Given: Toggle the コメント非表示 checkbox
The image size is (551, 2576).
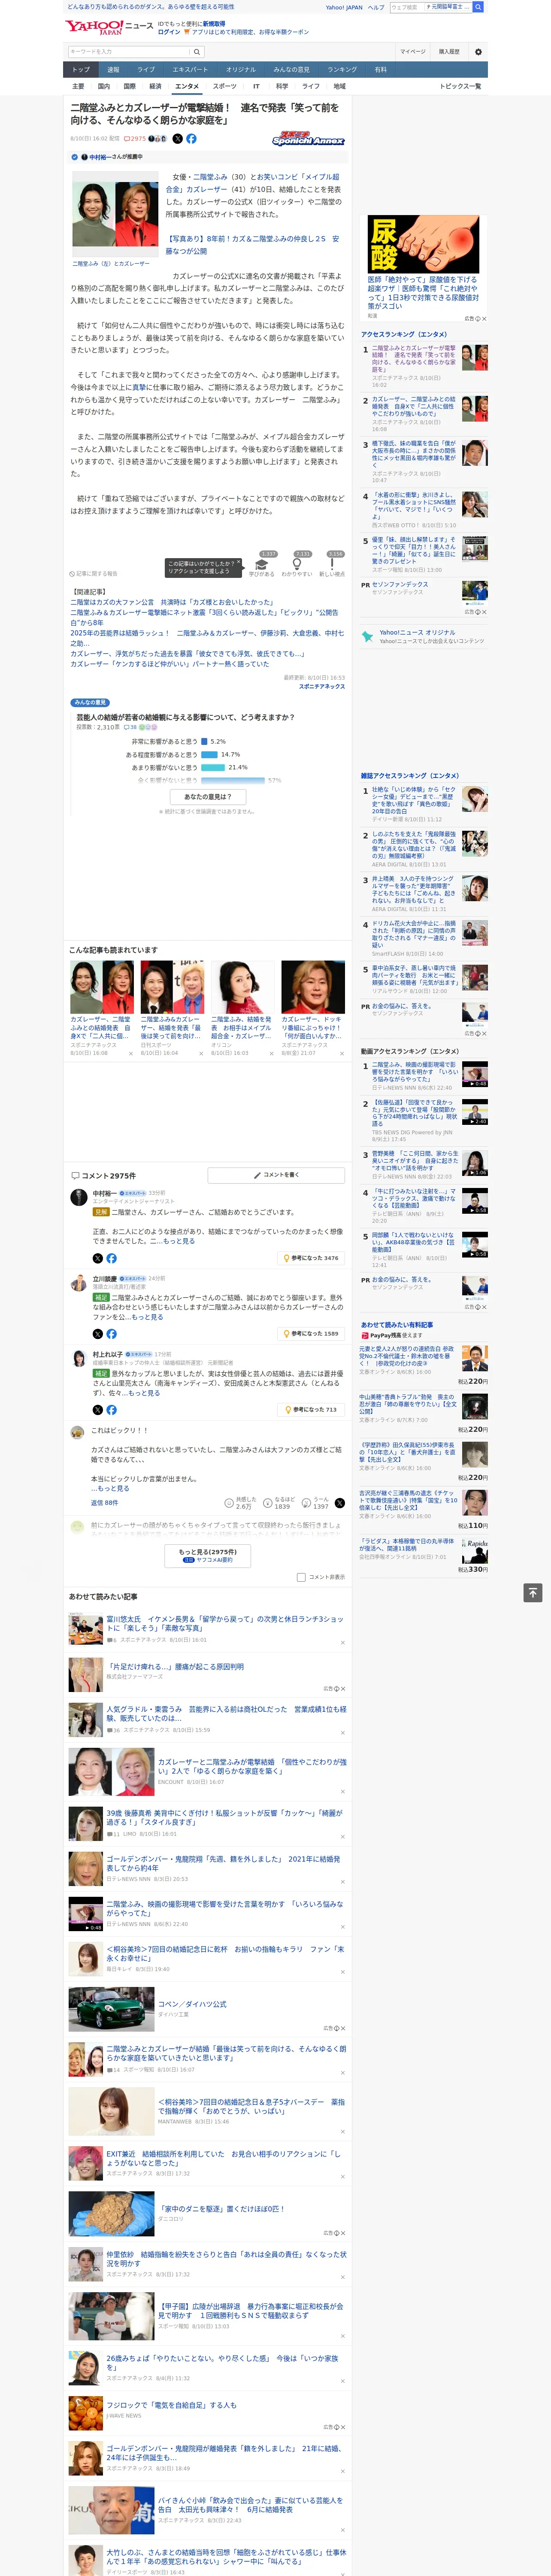Looking at the screenshot, I should pyautogui.click(x=301, y=1577).
